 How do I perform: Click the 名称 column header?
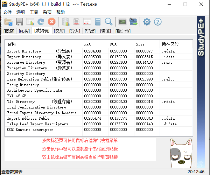[x=44, y=44]
